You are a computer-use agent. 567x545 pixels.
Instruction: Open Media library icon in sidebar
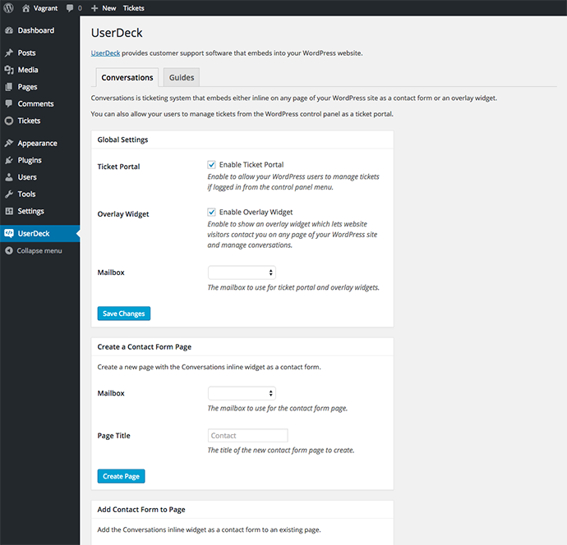9,70
